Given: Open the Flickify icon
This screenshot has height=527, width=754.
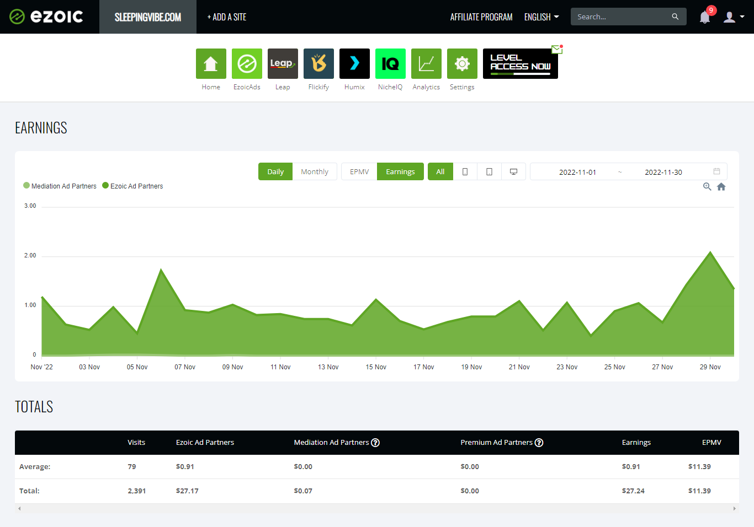Looking at the screenshot, I should coord(318,63).
